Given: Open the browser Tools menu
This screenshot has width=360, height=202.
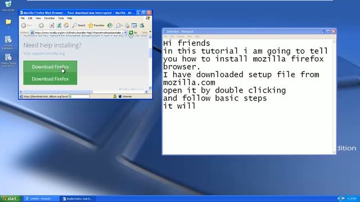Looking at the screenshot, I should coord(61,18).
